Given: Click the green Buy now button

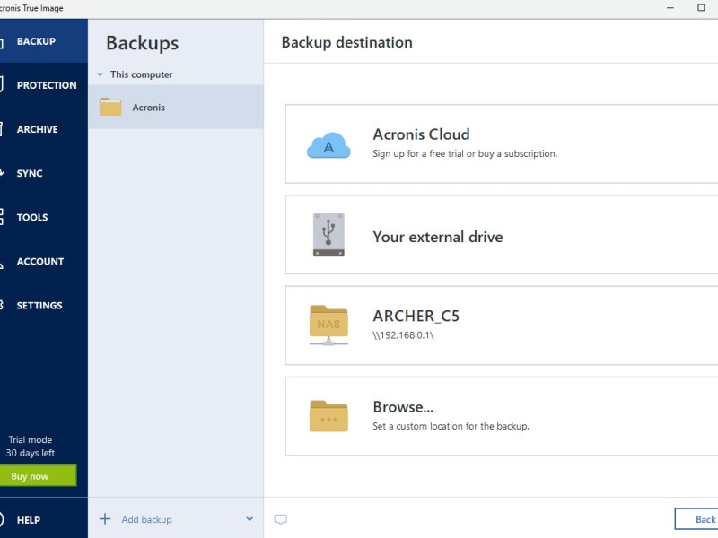Looking at the screenshot, I should pyautogui.click(x=38, y=476).
